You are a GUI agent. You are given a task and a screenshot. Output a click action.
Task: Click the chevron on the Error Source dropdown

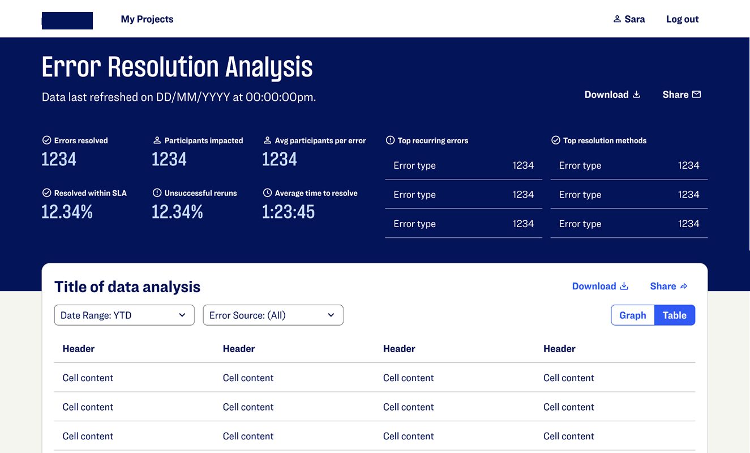(x=331, y=315)
